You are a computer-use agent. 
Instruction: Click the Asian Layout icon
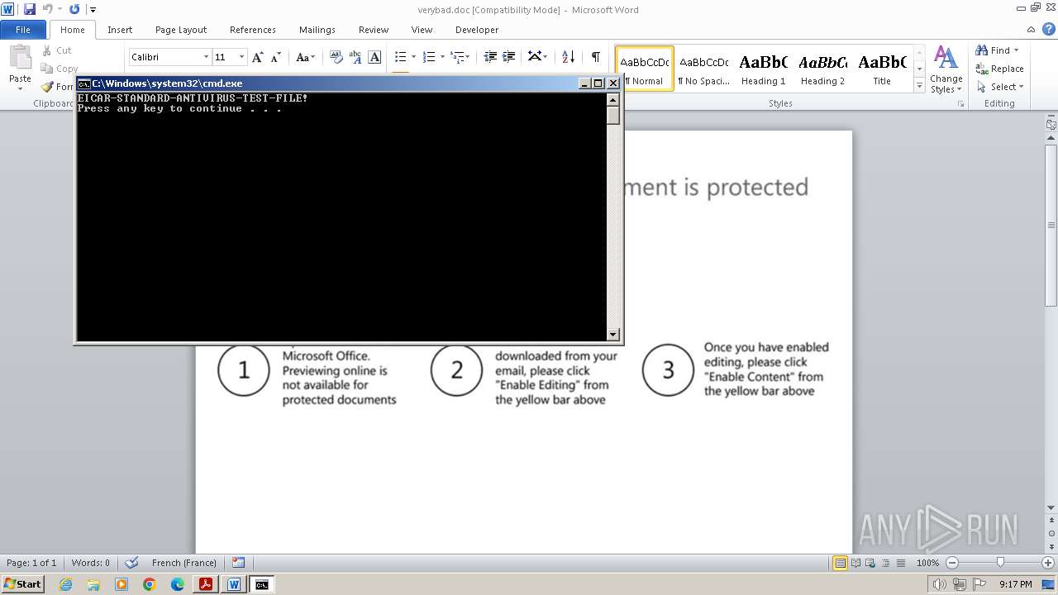pos(535,57)
